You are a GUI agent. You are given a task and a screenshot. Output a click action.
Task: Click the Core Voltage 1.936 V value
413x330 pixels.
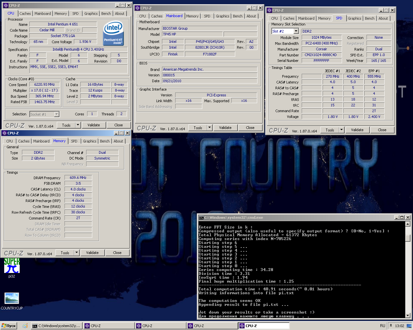85,42
